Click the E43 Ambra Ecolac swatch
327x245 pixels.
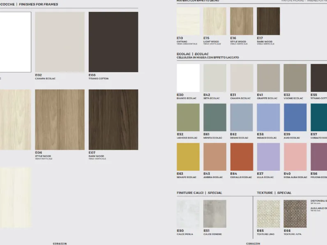215,157
